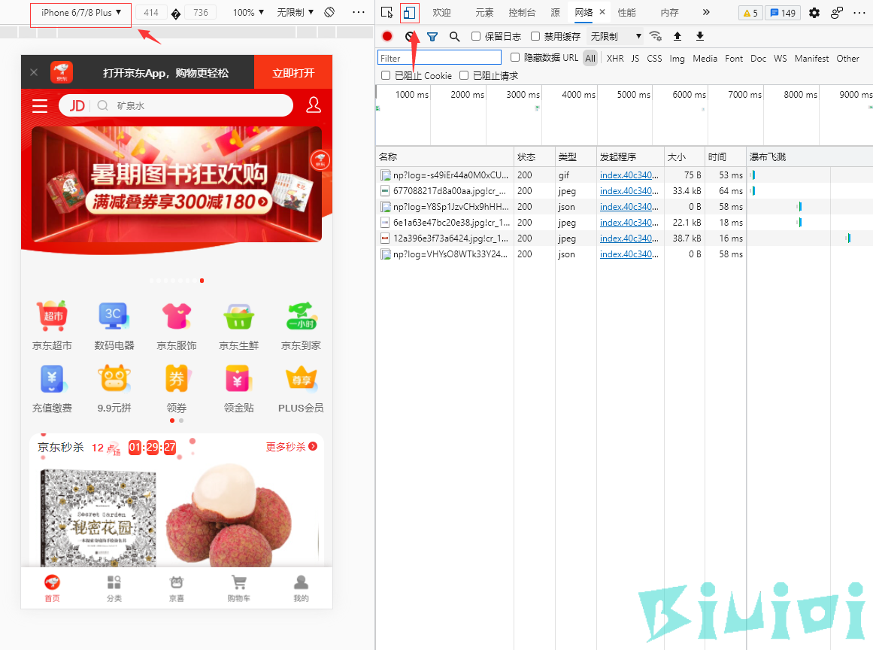Switch to the 内存 tab

tap(669, 12)
